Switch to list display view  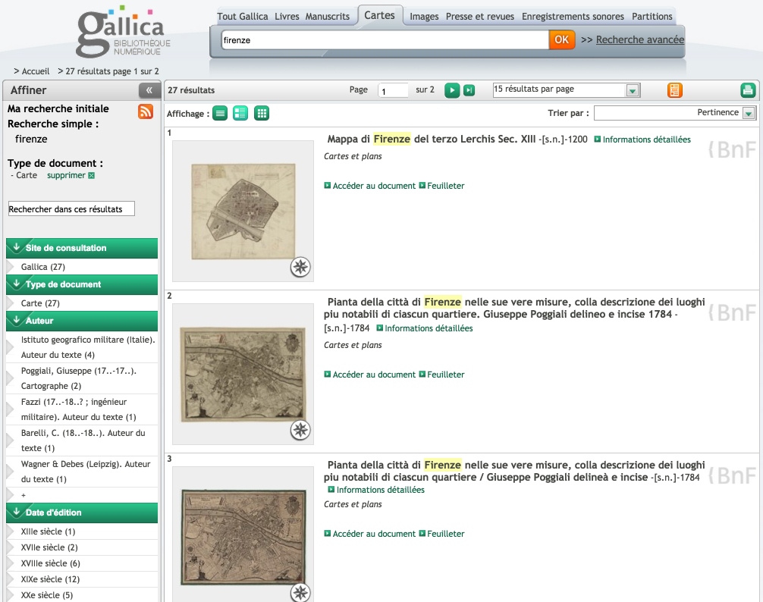[220, 113]
